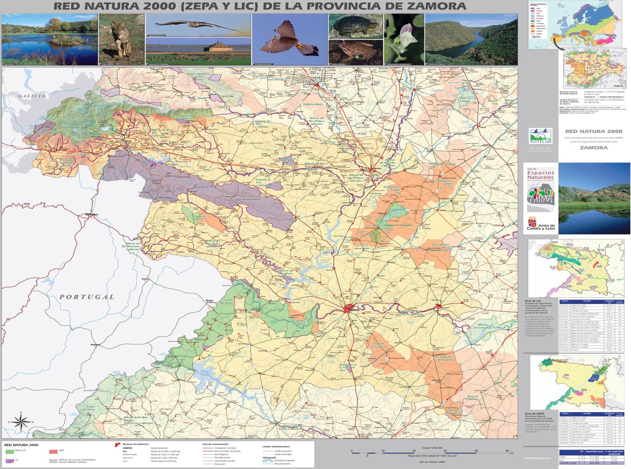Click the Junta de Castilla y León crest
The image size is (631, 469).
[x=532, y=223]
